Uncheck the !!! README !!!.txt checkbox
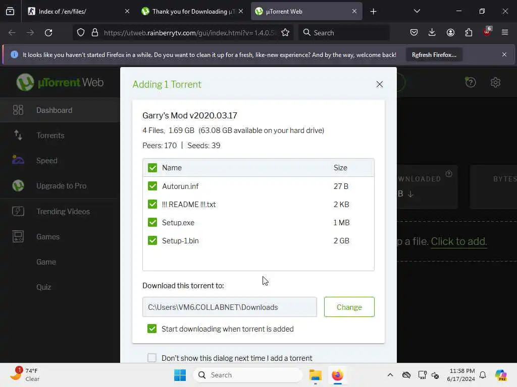This screenshot has width=517, height=387. pos(152,205)
